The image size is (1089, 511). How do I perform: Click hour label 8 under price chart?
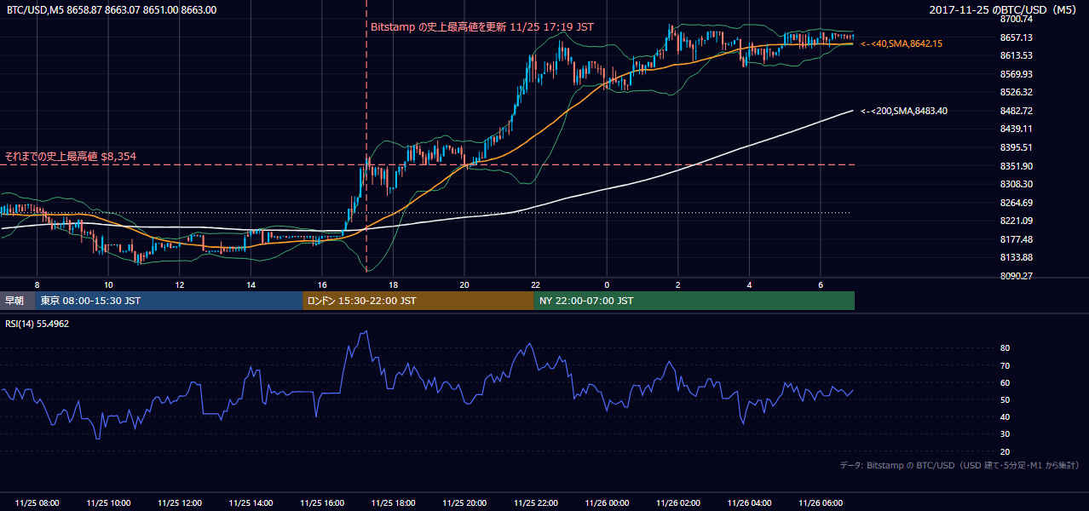click(x=37, y=284)
